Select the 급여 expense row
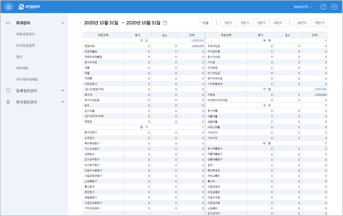The height and width of the screenshot is (216, 343). (x=267, y=165)
